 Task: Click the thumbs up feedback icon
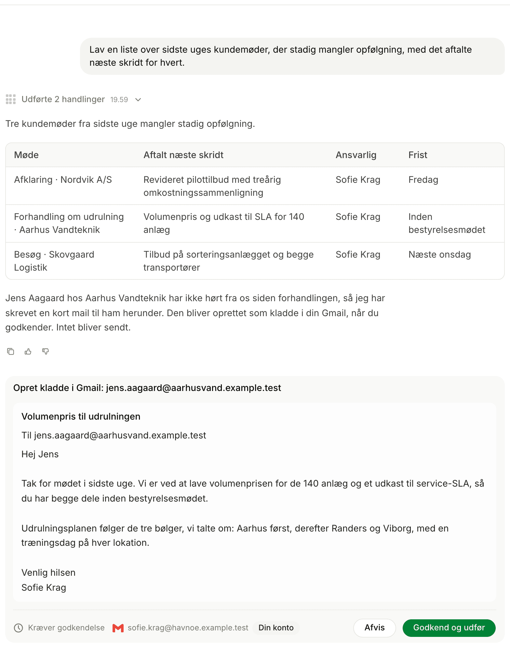point(28,351)
